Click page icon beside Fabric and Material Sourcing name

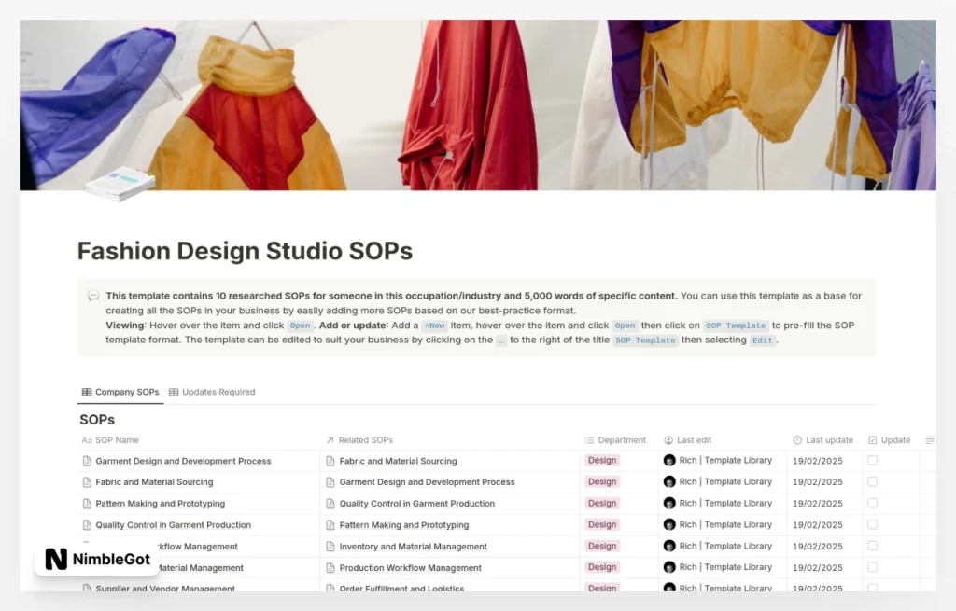[87, 482]
